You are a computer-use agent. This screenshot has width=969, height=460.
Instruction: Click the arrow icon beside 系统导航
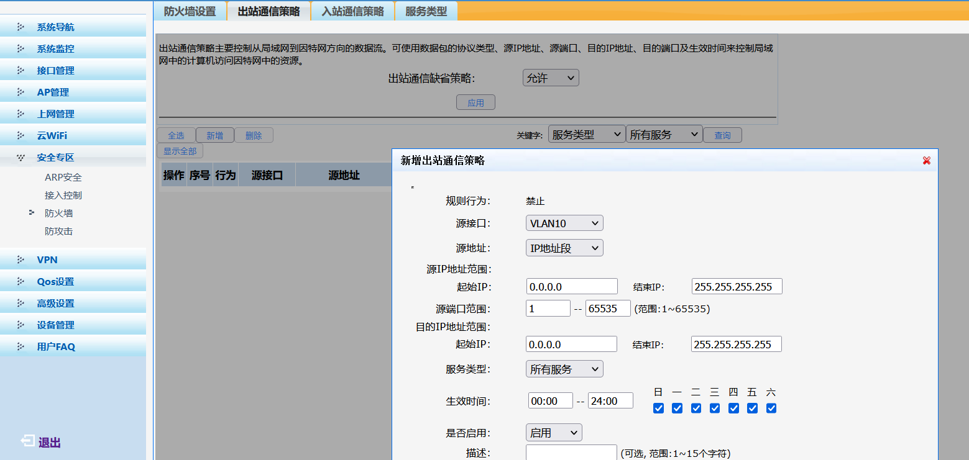[x=21, y=27]
